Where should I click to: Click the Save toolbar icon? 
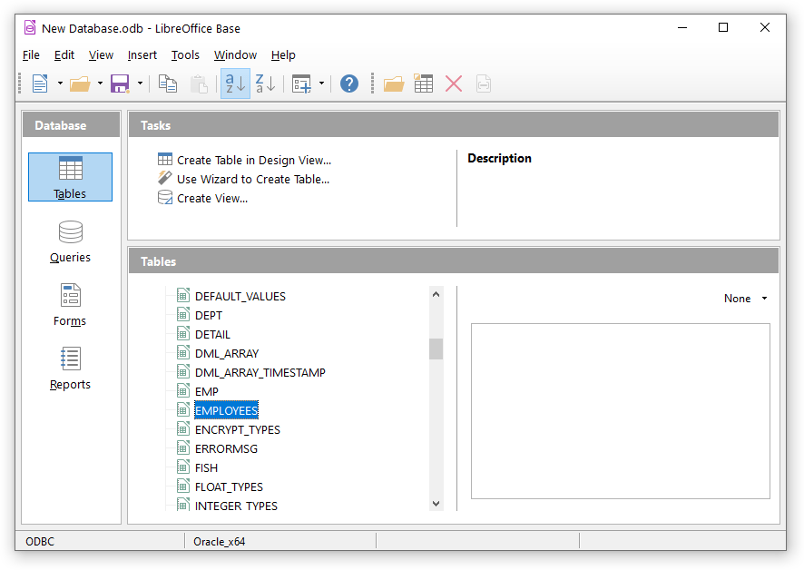click(119, 83)
